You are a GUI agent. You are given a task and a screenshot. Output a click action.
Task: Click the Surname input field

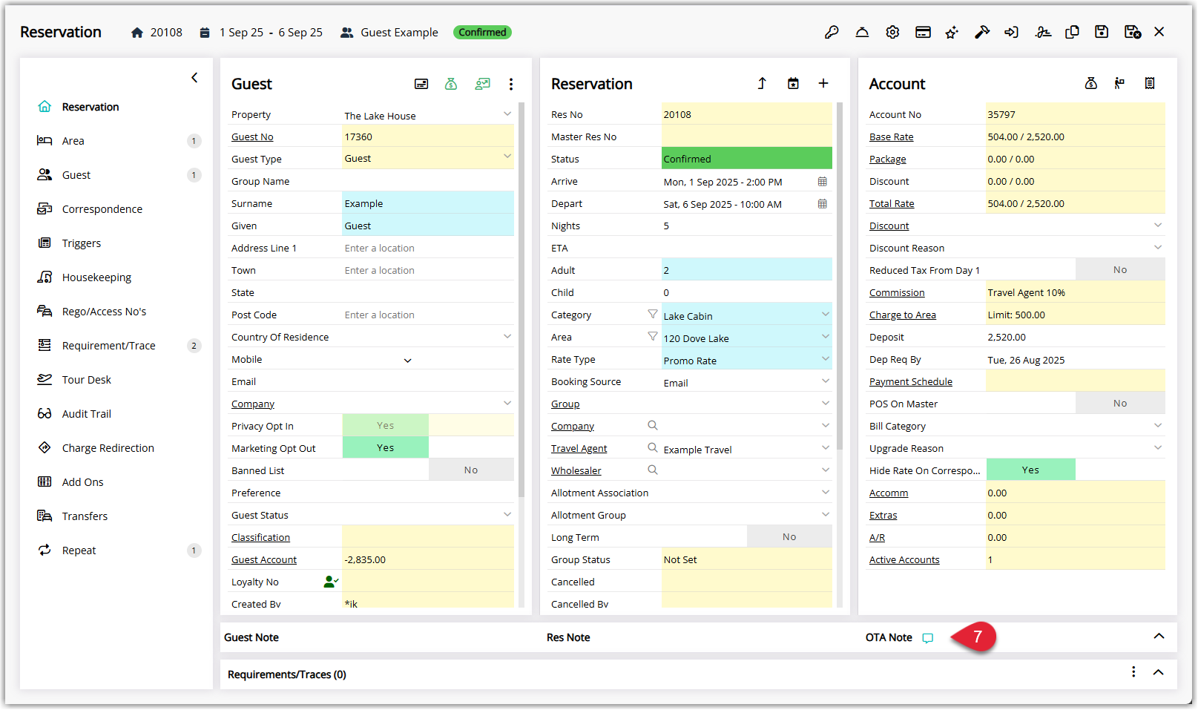coord(428,203)
